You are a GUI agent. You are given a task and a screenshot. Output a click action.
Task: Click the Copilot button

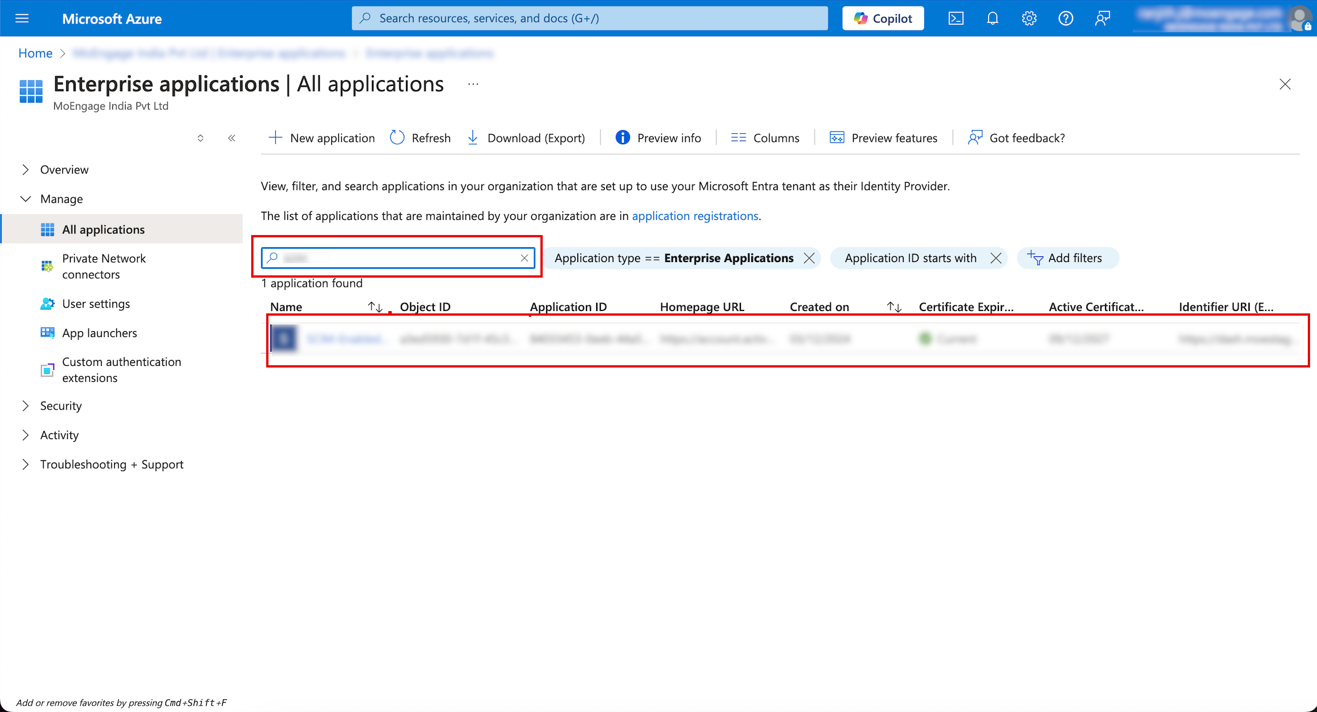[883, 18]
